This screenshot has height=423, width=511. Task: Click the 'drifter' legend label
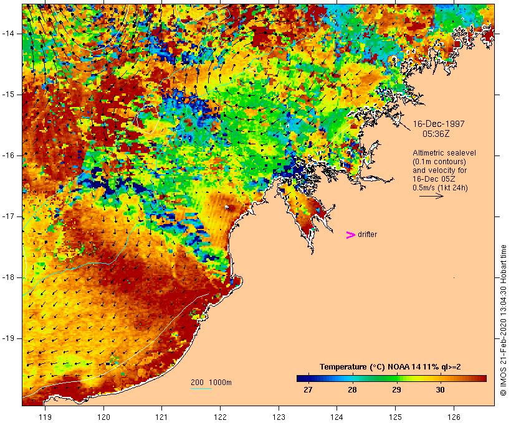[367, 235]
